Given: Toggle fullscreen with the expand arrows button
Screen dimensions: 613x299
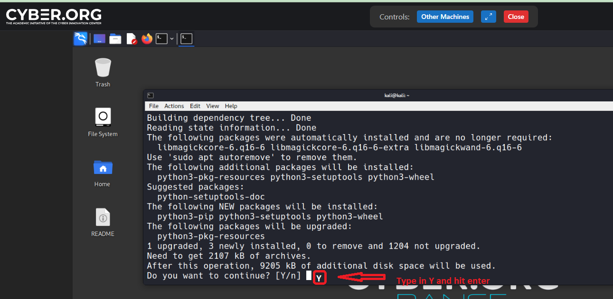Looking at the screenshot, I should point(488,17).
